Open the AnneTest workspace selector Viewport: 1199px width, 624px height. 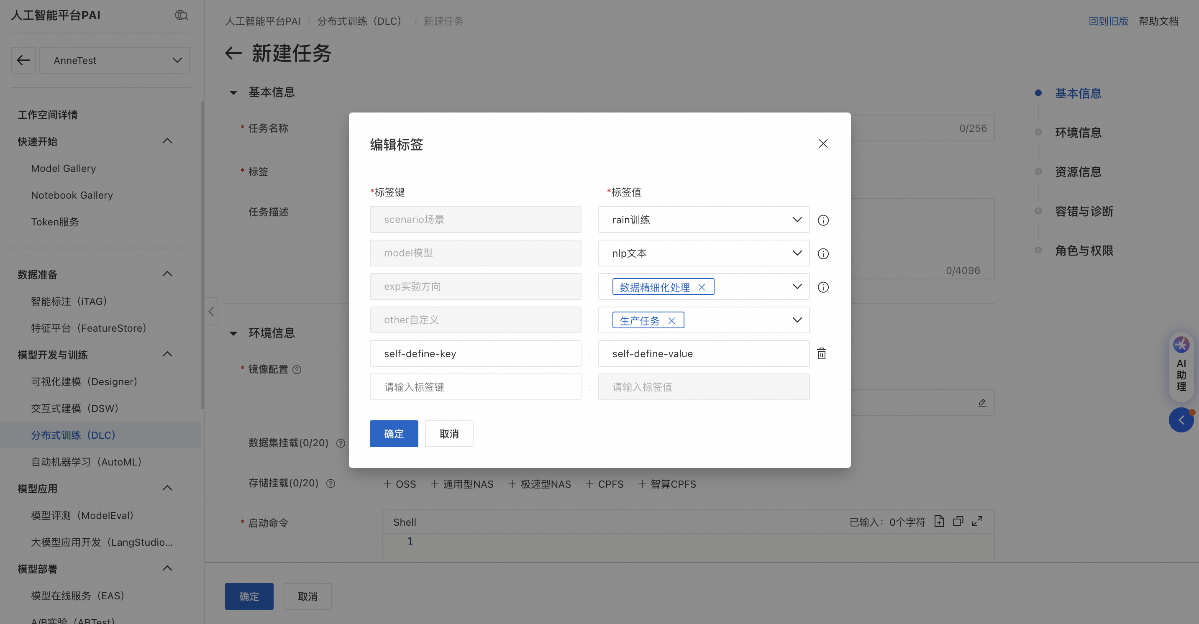pyautogui.click(x=115, y=61)
